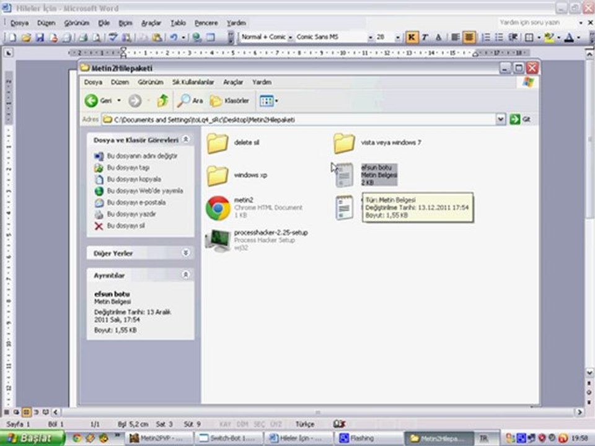Click 'Bu dosyanın adını değiştir' link
Screen dimensions: 595x446
click(x=142, y=156)
